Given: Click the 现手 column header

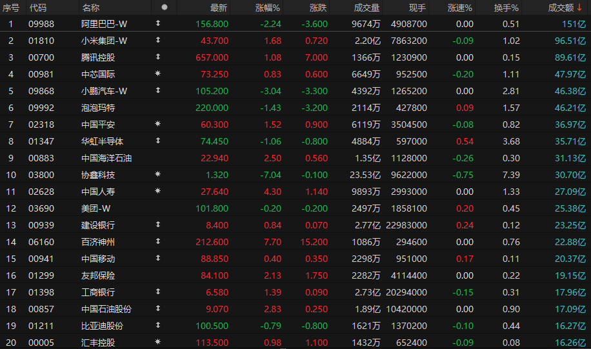Looking at the screenshot, I should pos(417,8).
